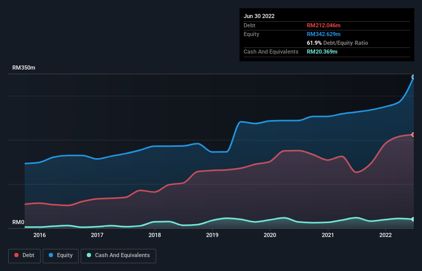Click the Jun 30 2022 tooltip date
Image resolution: width=422 pixels, height=271 pixels.
coord(259,16)
